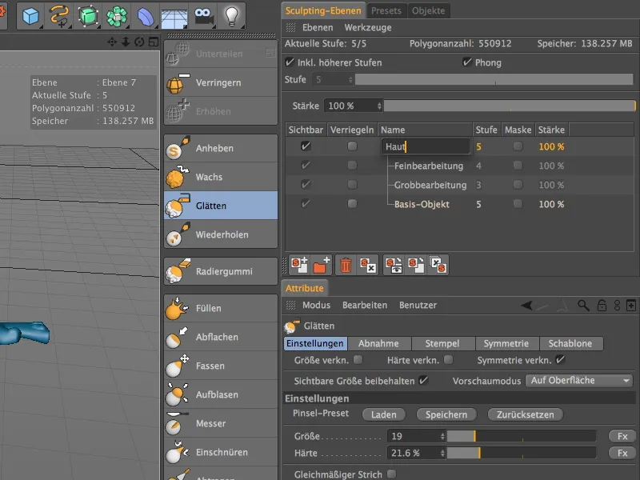Screen dimensions: 640x480
Task: Click the blue deformer bend icon
Action: click(x=146, y=17)
